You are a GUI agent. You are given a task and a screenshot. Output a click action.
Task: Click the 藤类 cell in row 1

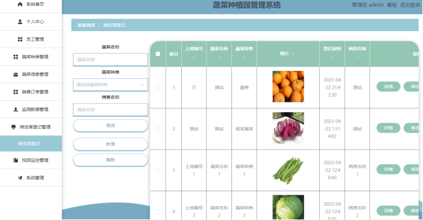(244, 88)
